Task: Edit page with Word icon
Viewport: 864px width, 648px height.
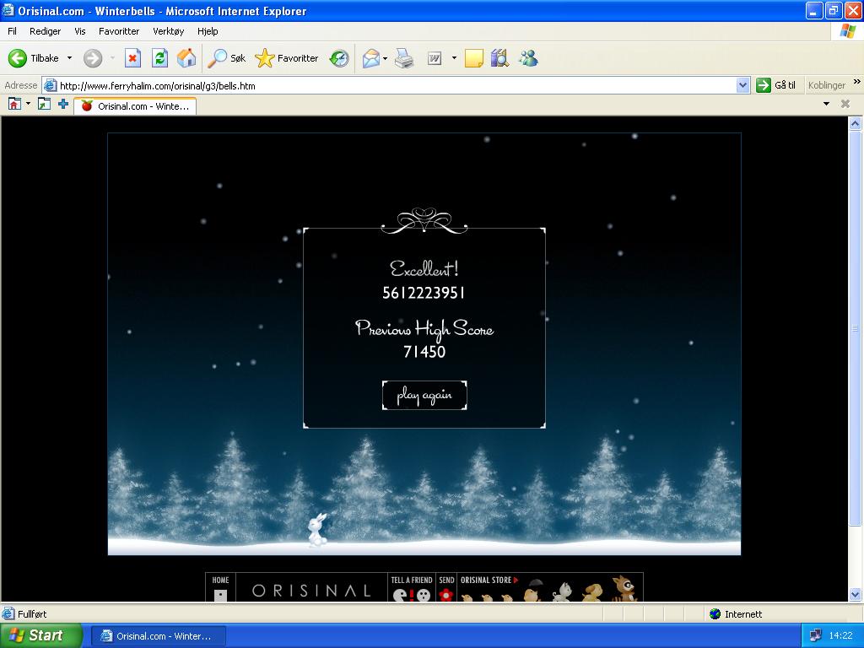Action: click(435, 58)
